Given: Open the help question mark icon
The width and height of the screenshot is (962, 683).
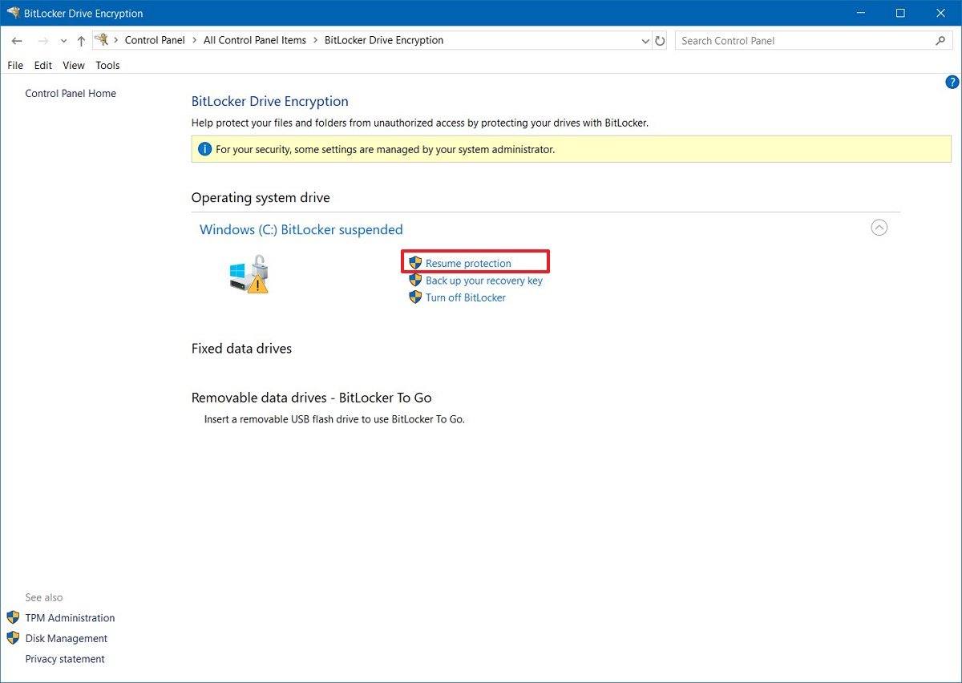Looking at the screenshot, I should click(x=952, y=82).
